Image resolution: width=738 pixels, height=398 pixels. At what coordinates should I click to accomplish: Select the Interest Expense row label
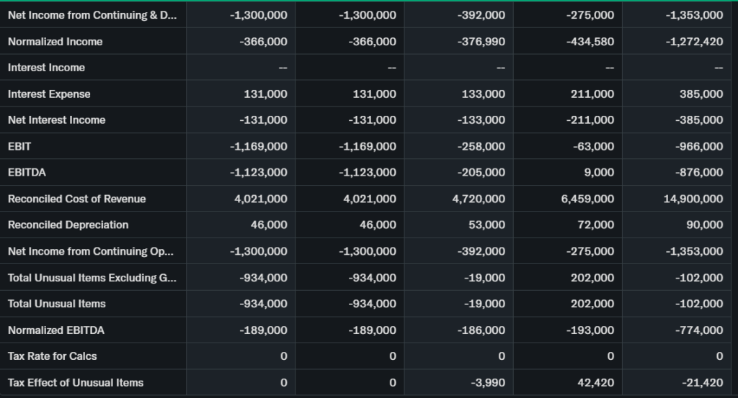click(49, 94)
